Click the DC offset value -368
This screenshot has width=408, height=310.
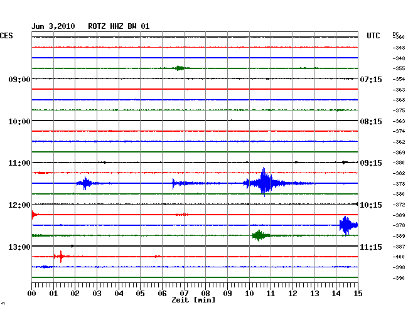[x=399, y=100]
